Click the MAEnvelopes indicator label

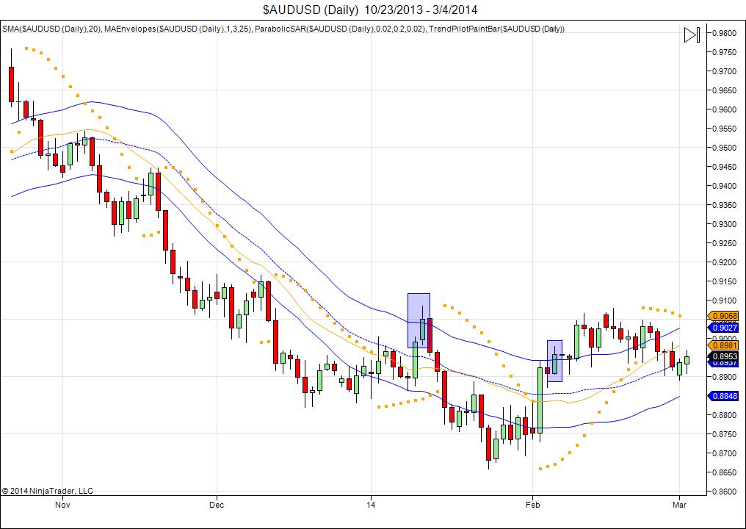[177, 29]
